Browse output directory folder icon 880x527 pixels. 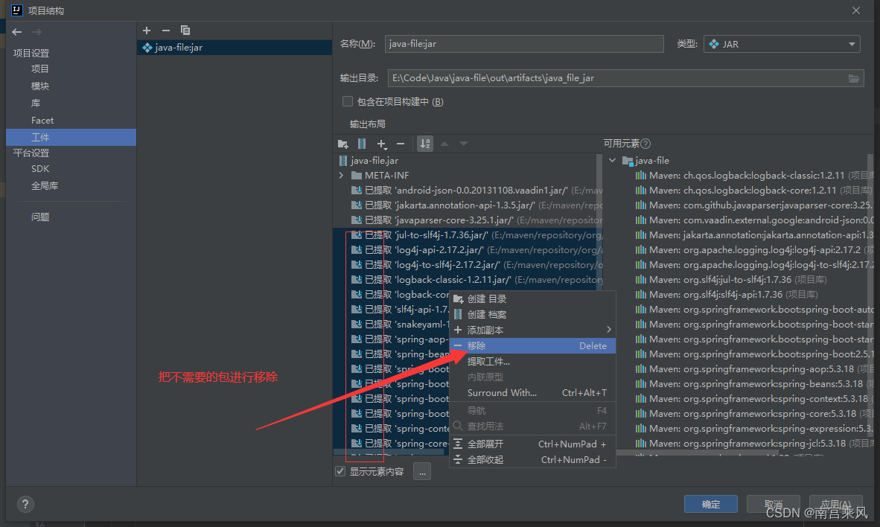854,79
